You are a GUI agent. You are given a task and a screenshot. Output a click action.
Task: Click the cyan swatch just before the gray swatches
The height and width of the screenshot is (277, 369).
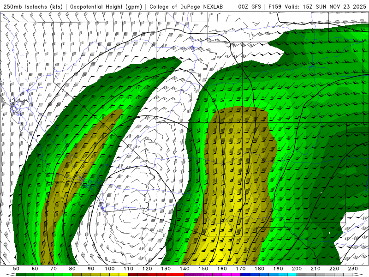[x=292, y=274]
